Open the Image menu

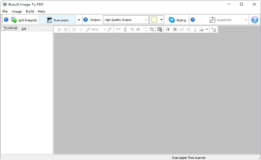[17, 11]
